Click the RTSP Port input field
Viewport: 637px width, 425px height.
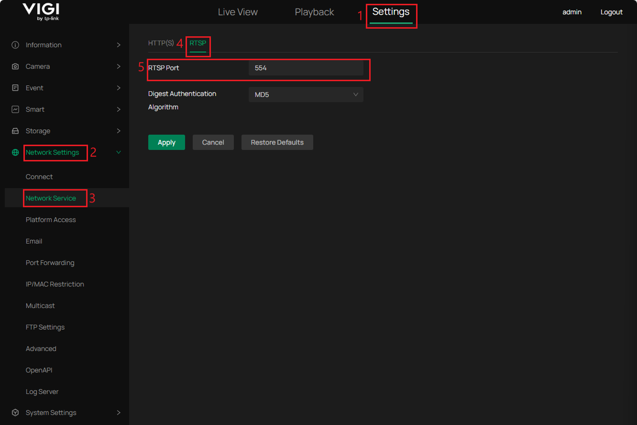pyautogui.click(x=306, y=68)
